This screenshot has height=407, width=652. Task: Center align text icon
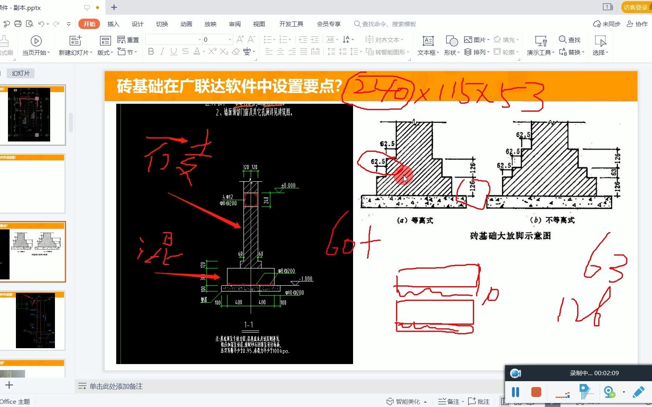point(281,52)
